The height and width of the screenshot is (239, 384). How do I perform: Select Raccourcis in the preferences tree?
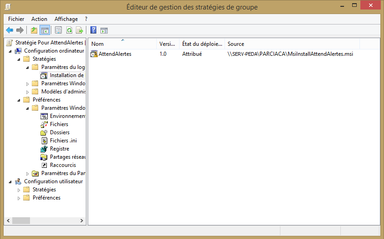[63, 165]
